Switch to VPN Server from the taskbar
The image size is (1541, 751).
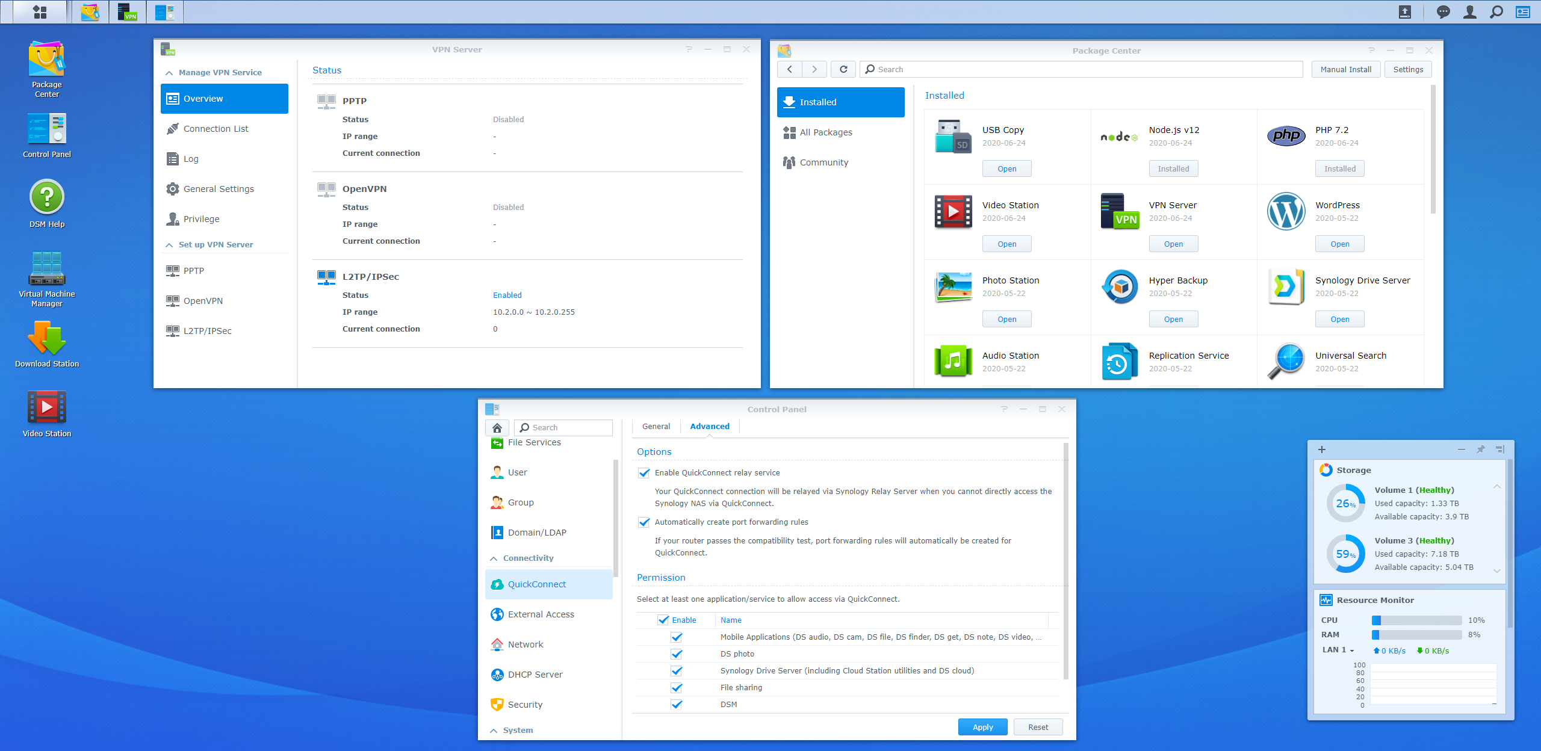click(x=127, y=11)
